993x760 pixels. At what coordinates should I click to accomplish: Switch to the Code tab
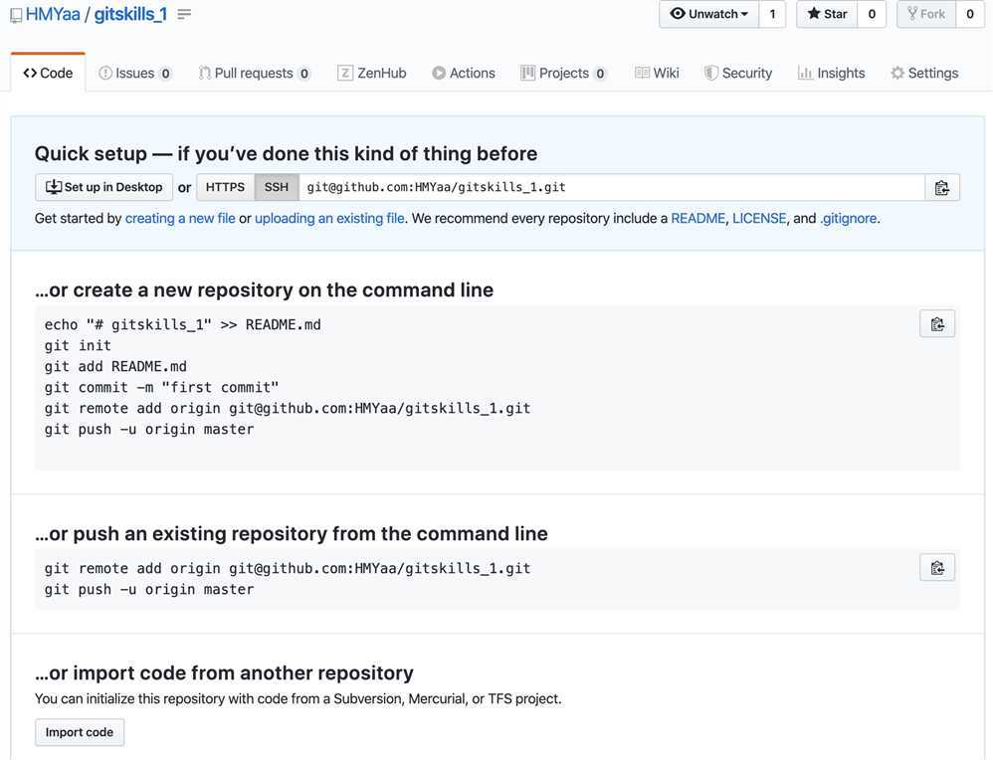[x=48, y=73]
